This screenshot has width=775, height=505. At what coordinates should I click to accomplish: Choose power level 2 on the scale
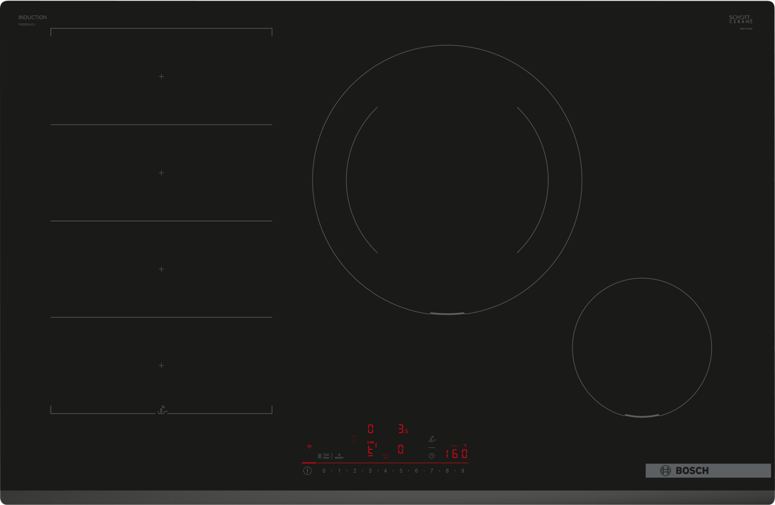(x=355, y=471)
